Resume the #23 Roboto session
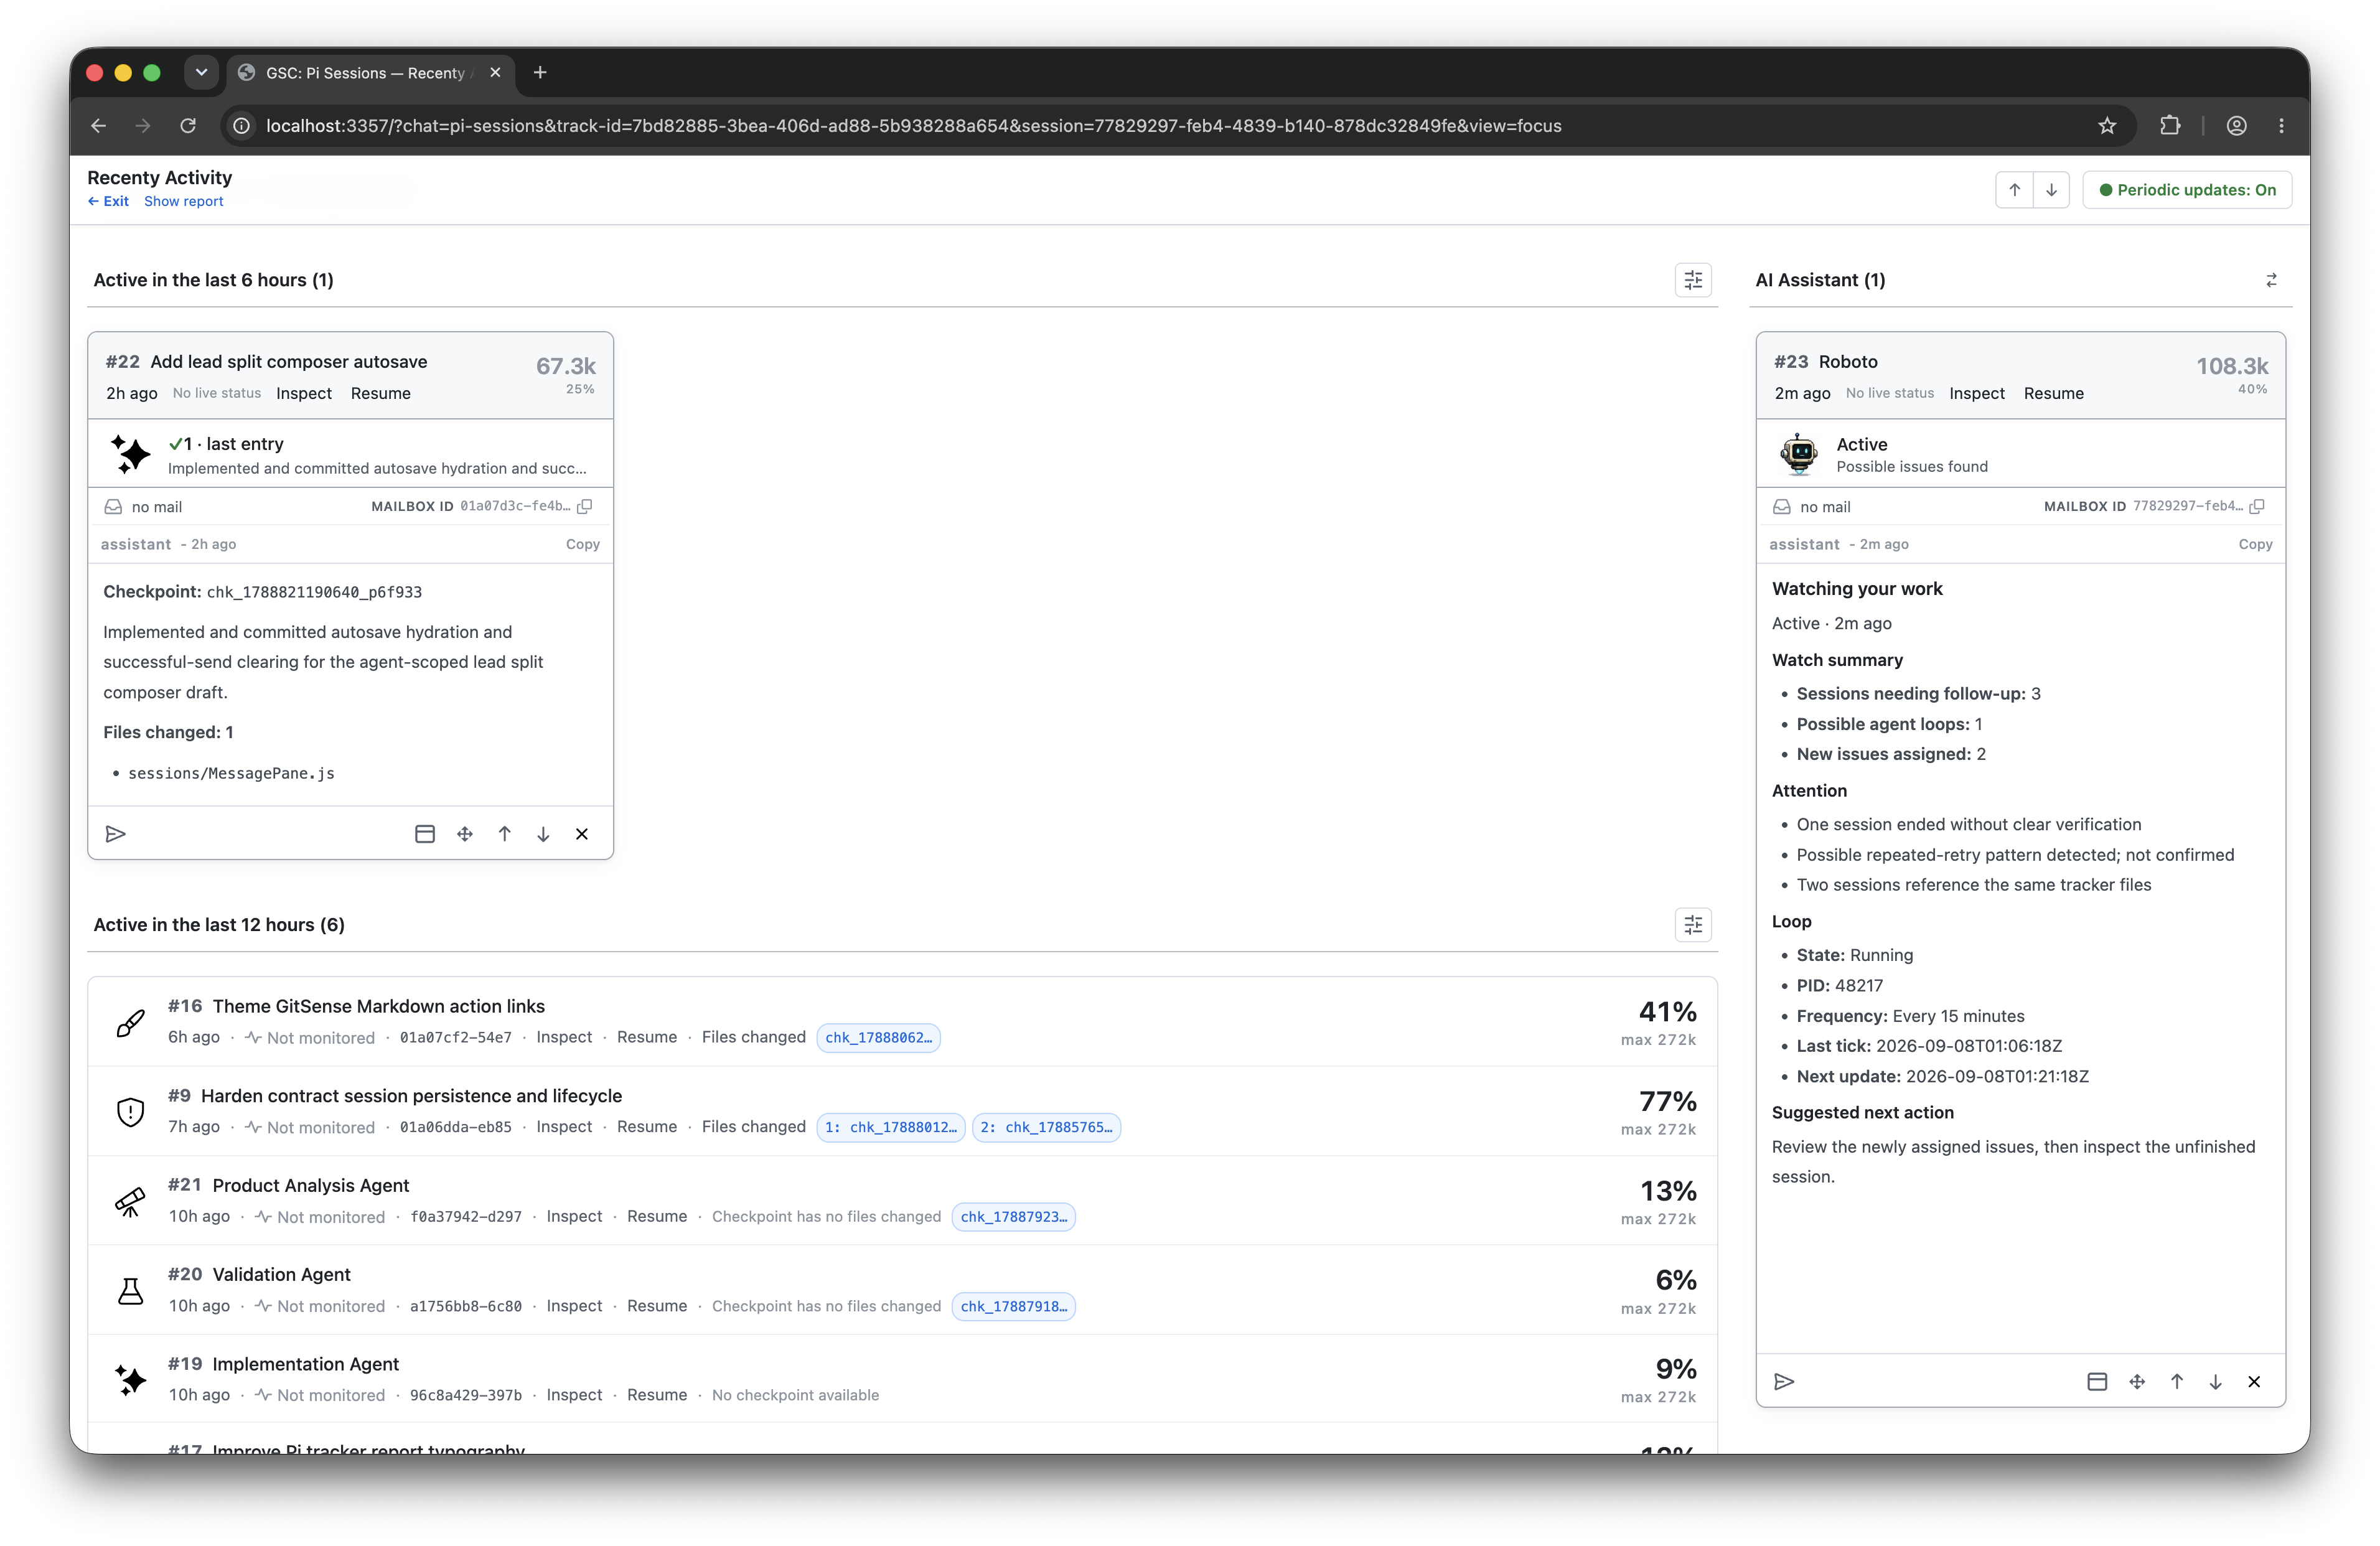2380x1546 pixels. tap(2053, 393)
